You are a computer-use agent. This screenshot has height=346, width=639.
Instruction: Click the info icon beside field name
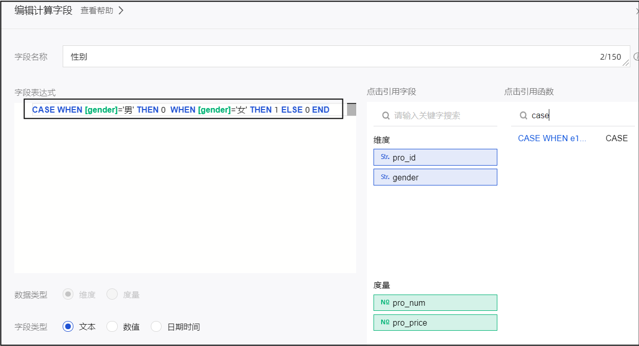pyautogui.click(x=636, y=57)
